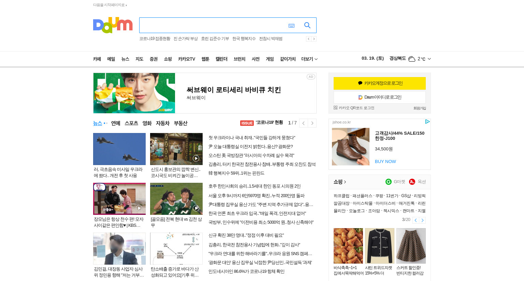
Task: Open the brown boots product image
Action: point(351,147)
